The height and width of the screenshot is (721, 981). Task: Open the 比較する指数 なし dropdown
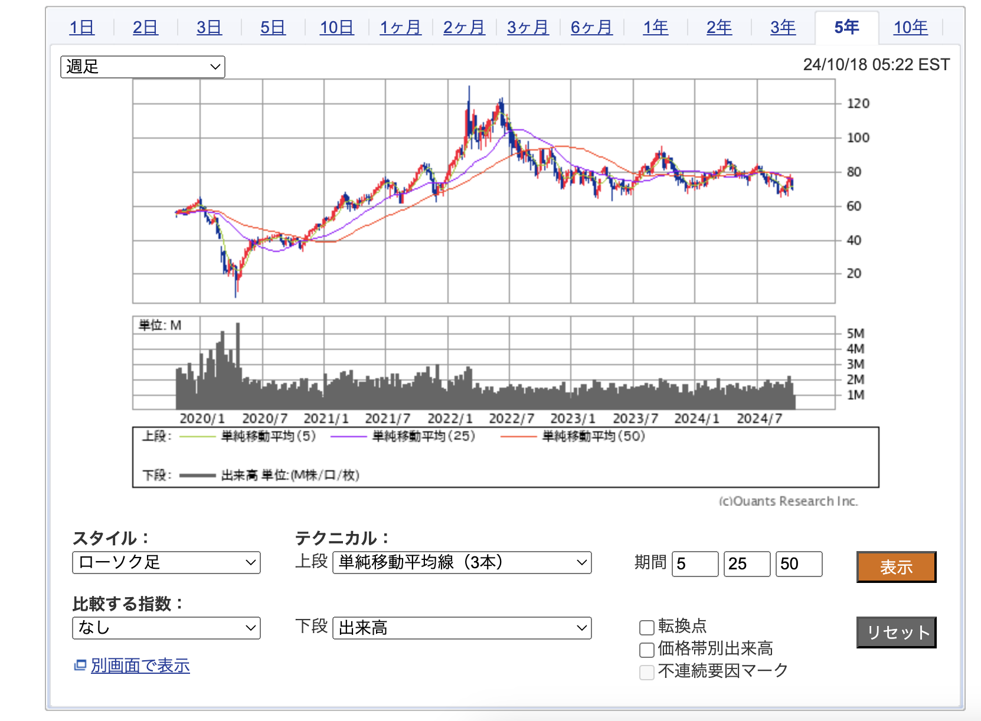point(166,628)
